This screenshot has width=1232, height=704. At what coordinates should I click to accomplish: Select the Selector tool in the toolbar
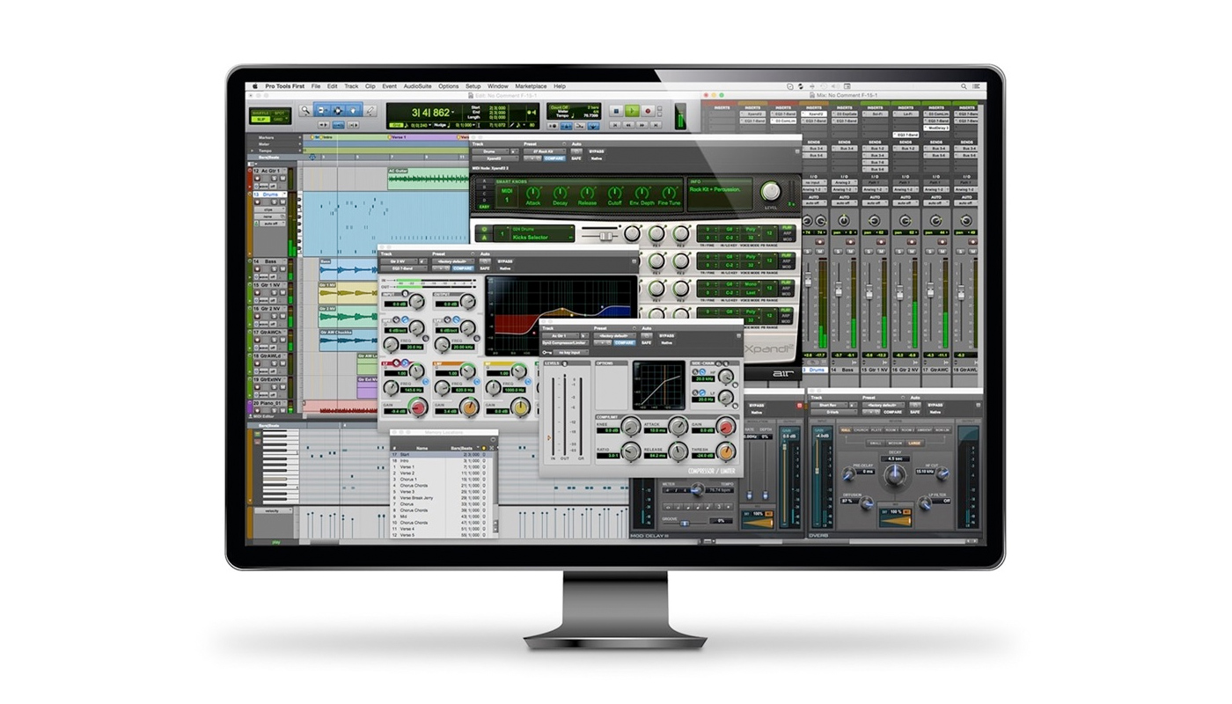[x=338, y=111]
